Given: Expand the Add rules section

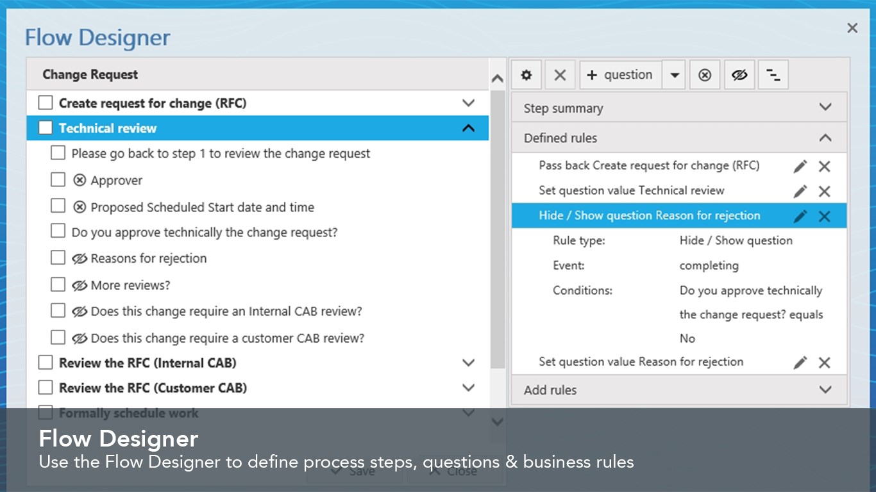Looking at the screenshot, I should point(825,389).
